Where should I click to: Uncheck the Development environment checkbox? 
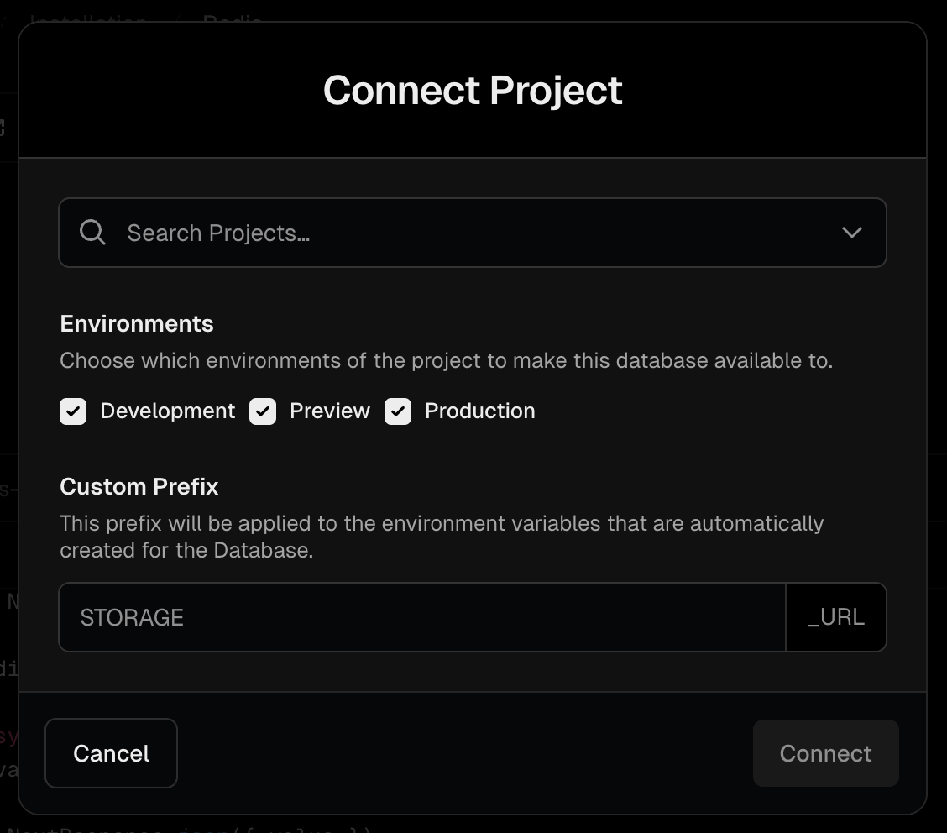pyautogui.click(x=73, y=411)
